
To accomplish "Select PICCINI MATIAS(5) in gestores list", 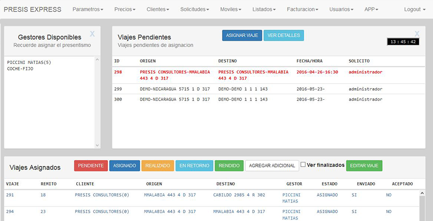I will [29, 62].
